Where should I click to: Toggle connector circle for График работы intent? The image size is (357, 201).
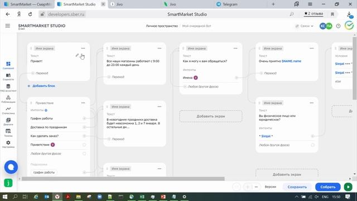(84, 118)
